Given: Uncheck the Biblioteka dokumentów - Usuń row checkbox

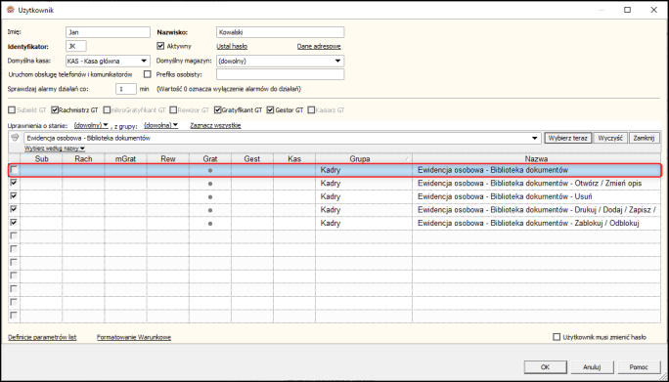Looking at the screenshot, I should (x=14, y=196).
